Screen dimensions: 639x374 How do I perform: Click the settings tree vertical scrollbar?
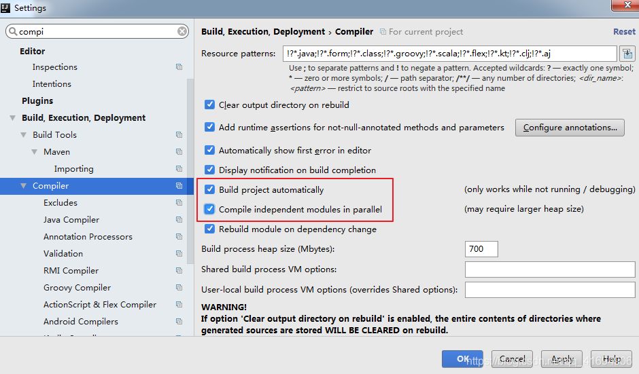190,171
